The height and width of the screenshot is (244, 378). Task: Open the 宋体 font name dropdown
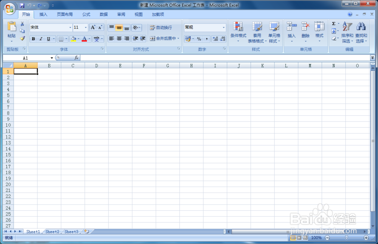pyautogui.click(x=70, y=27)
